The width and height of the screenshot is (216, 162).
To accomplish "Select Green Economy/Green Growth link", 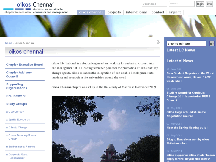I will pos(22,137).
